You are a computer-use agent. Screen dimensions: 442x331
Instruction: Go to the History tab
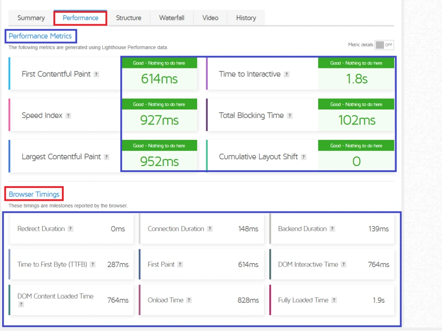[246, 18]
